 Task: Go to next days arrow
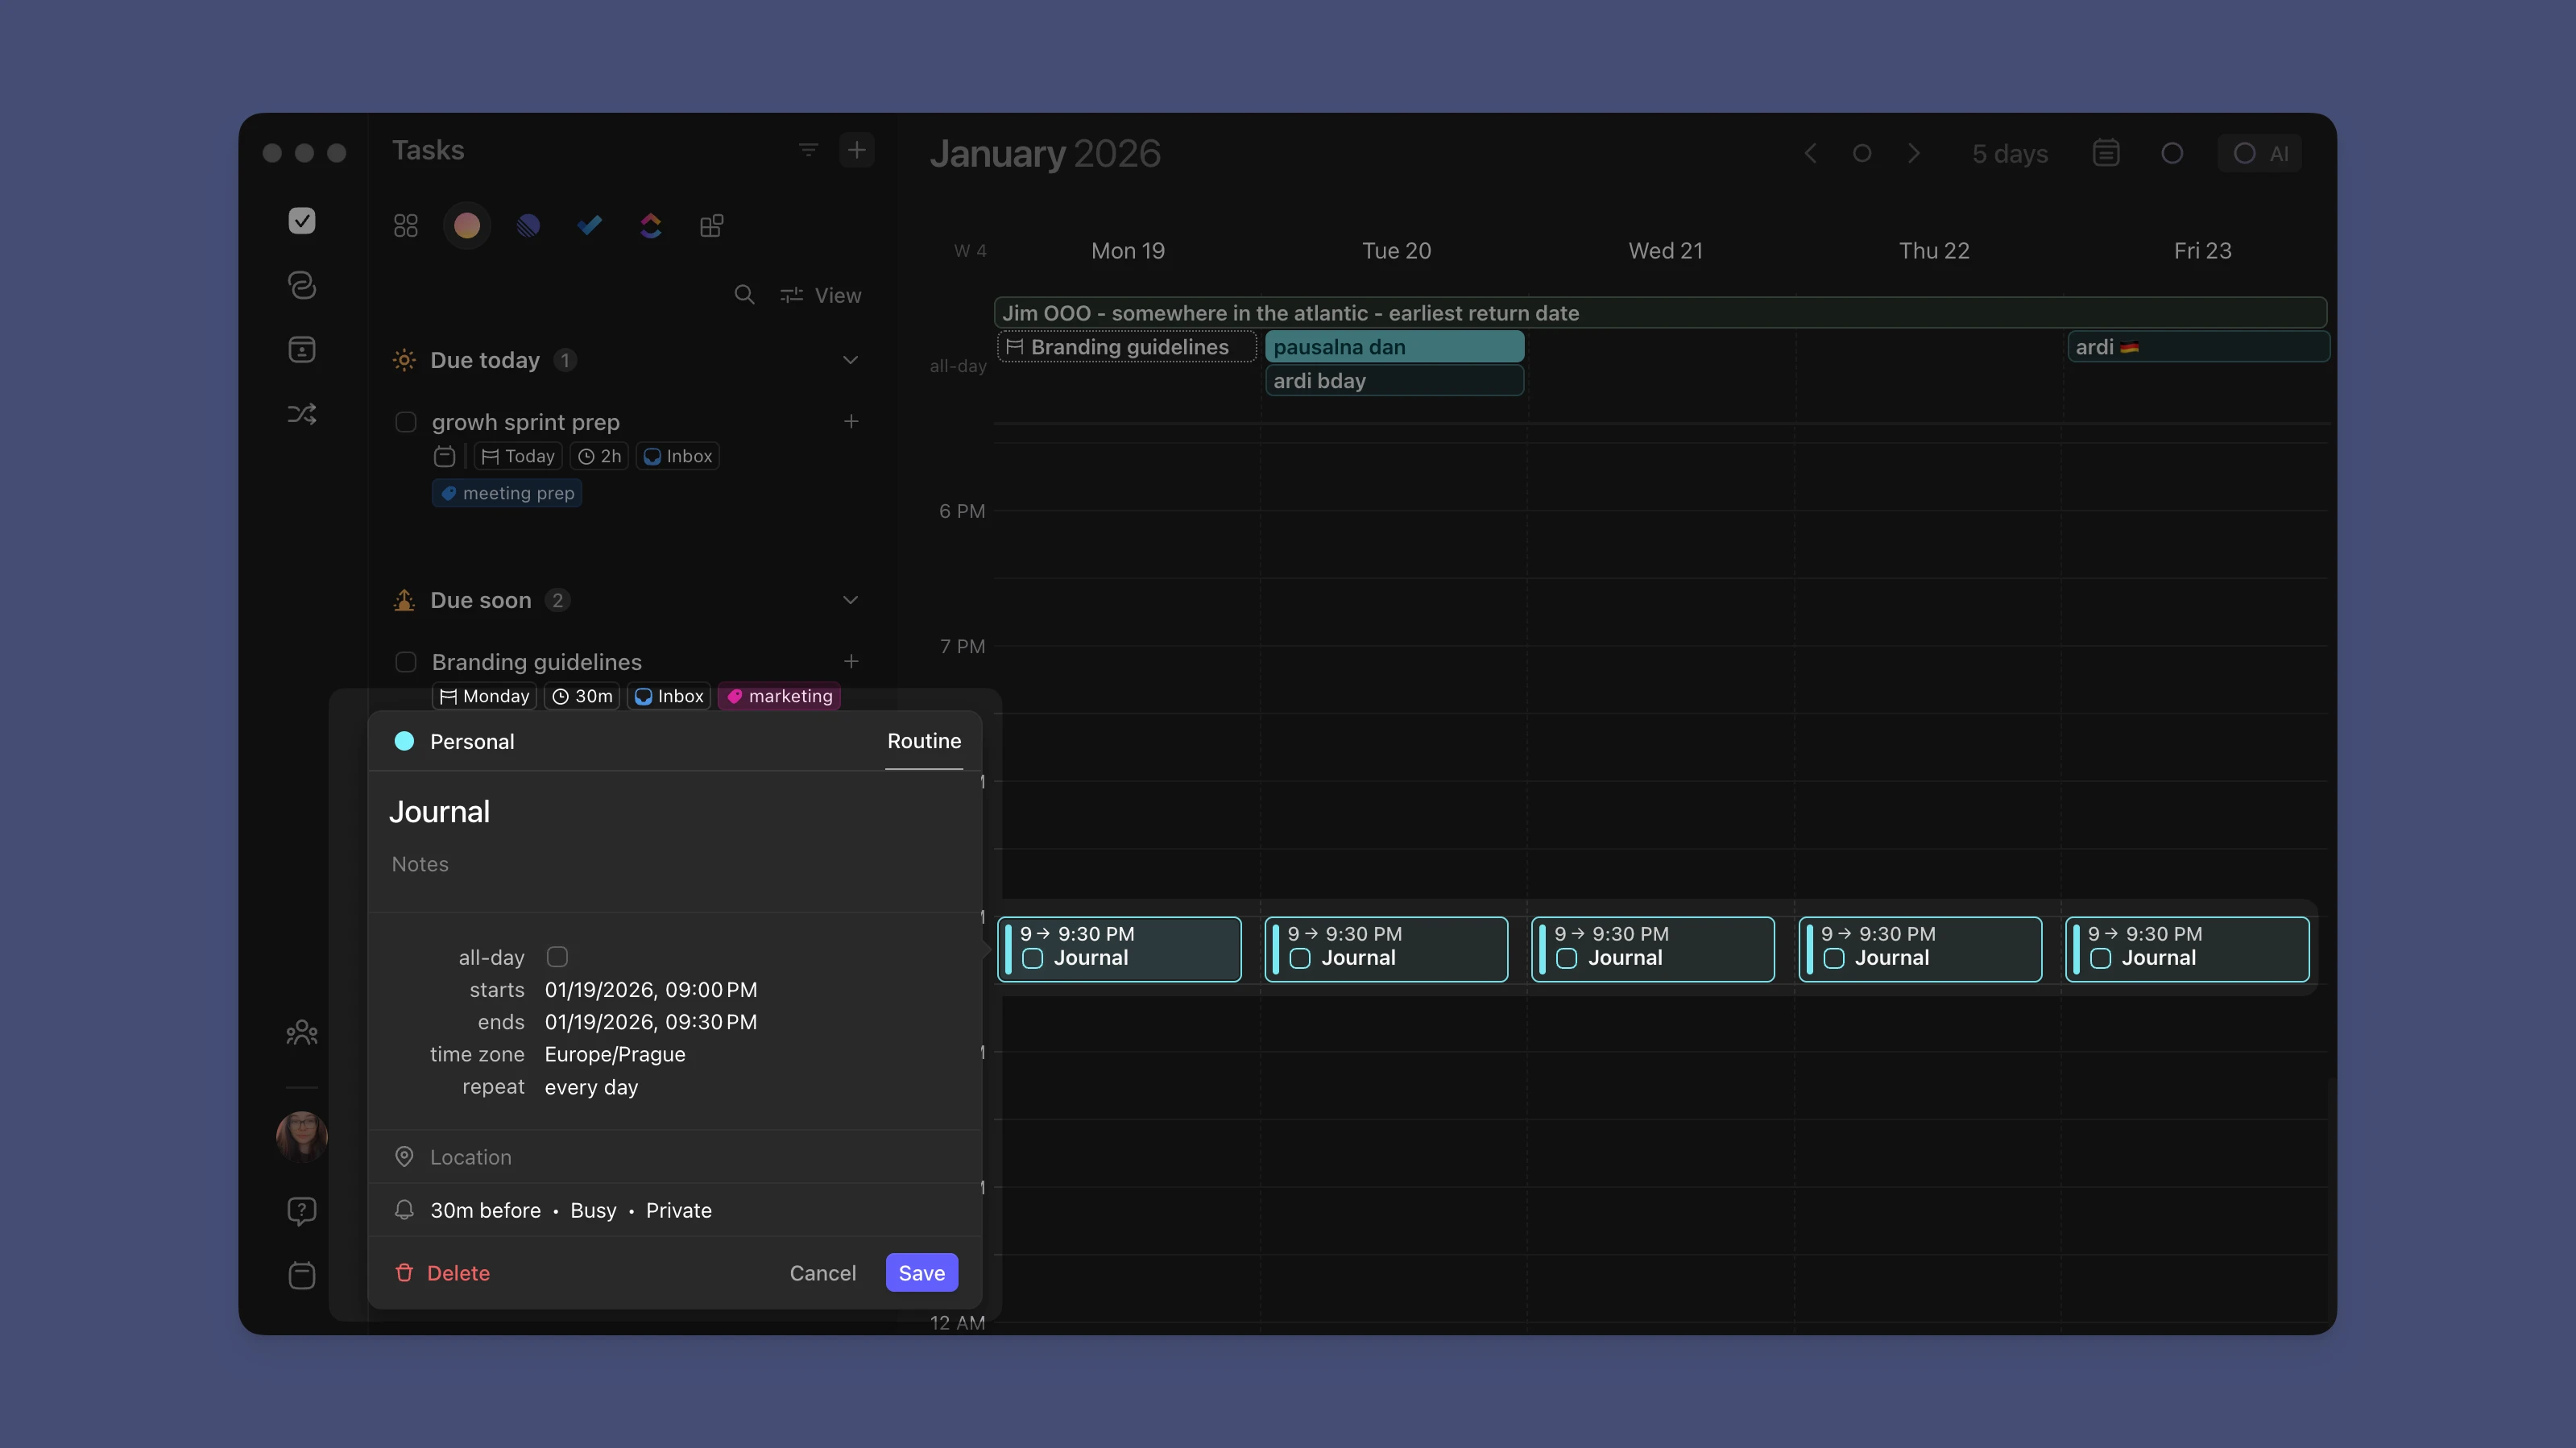pyautogui.click(x=1913, y=153)
